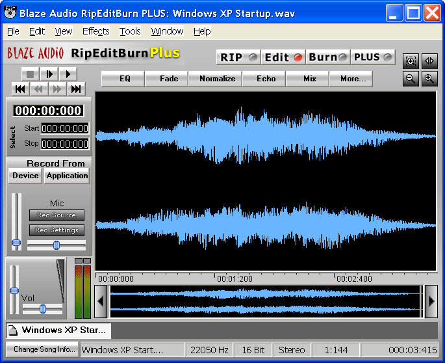Open Rec Source settings
Viewport: 445px width, 363px height.
tap(57, 215)
